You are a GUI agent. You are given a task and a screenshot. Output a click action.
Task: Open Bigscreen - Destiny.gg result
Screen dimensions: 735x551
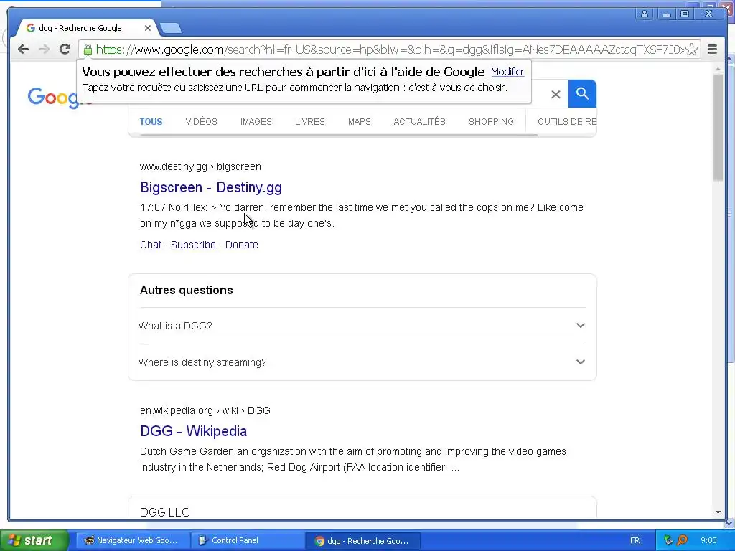pyautogui.click(x=211, y=187)
